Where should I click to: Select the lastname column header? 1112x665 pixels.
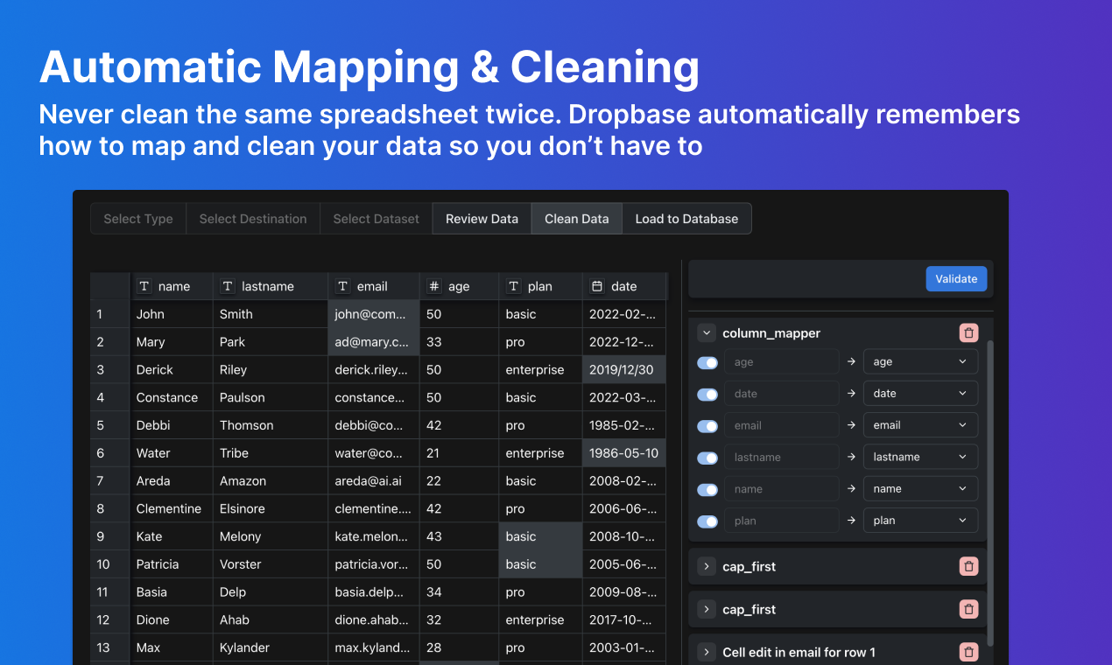pyautogui.click(x=271, y=286)
